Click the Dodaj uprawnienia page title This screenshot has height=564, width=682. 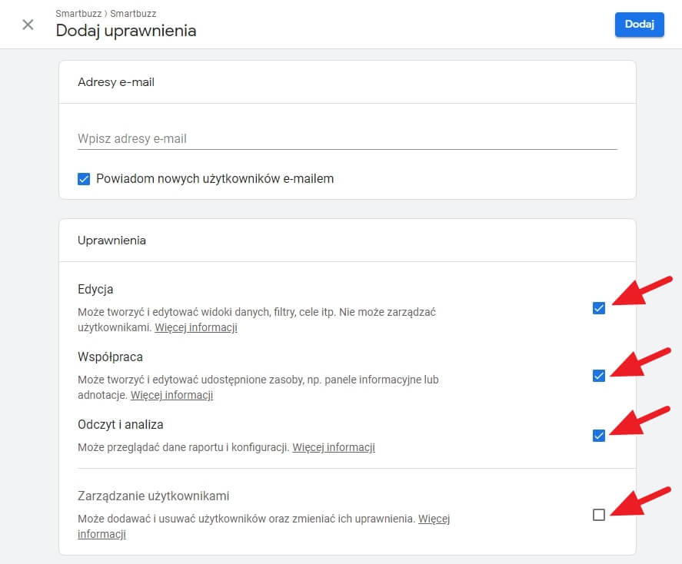(126, 31)
